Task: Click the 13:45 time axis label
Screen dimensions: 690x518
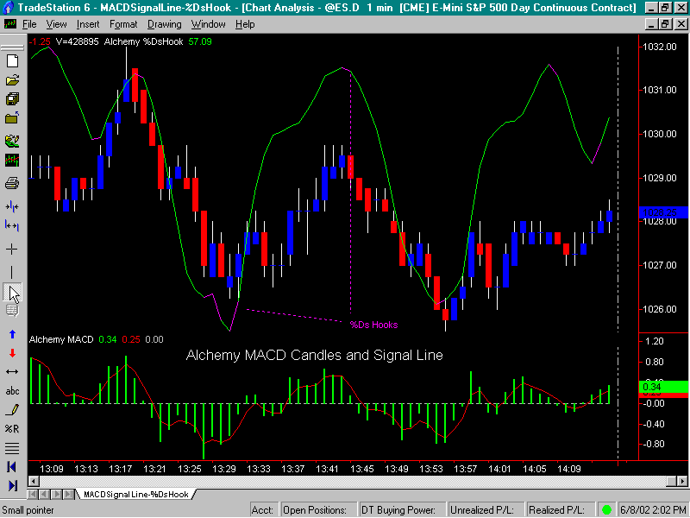Action: pyautogui.click(x=361, y=469)
